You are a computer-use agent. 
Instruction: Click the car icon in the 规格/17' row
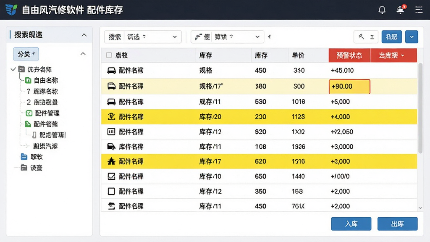pos(111,86)
